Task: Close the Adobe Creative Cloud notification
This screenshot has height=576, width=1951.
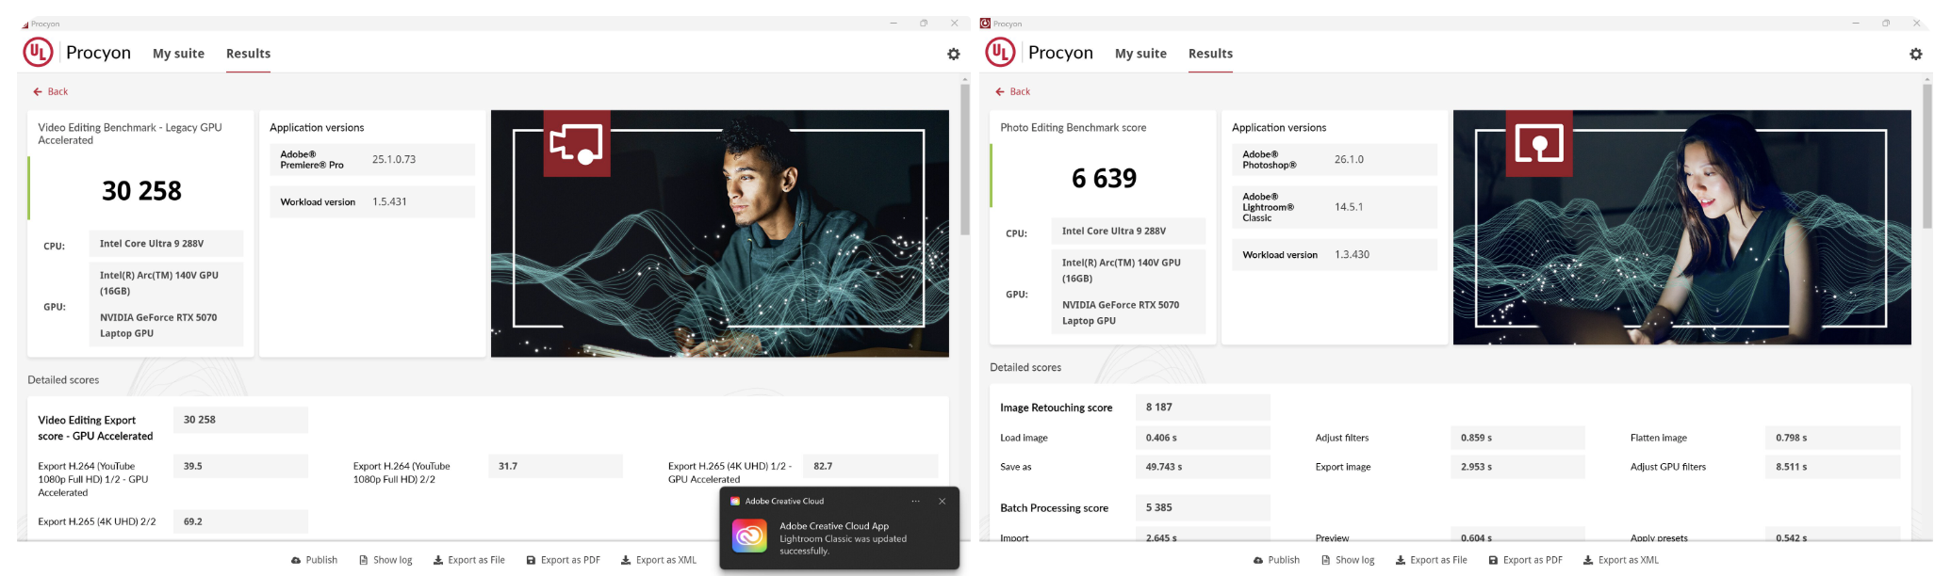Action: pos(942,502)
